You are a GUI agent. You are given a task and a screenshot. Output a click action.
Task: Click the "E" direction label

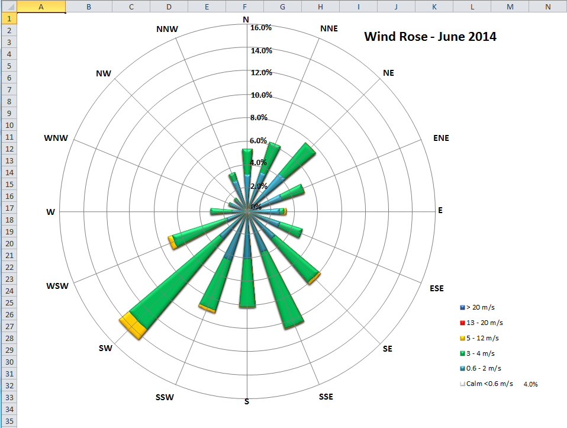click(x=439, y=210)
